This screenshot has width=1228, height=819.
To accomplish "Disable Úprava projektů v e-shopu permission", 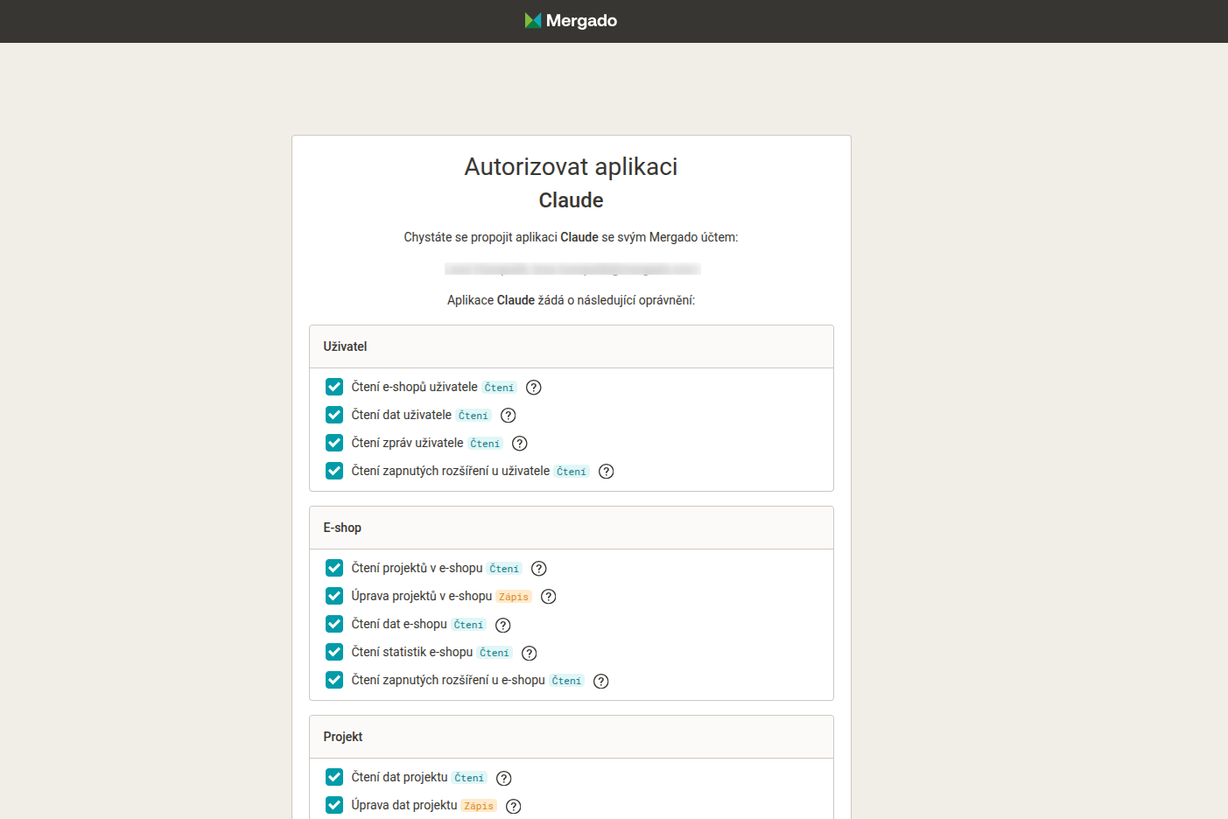I will (334, 596).
